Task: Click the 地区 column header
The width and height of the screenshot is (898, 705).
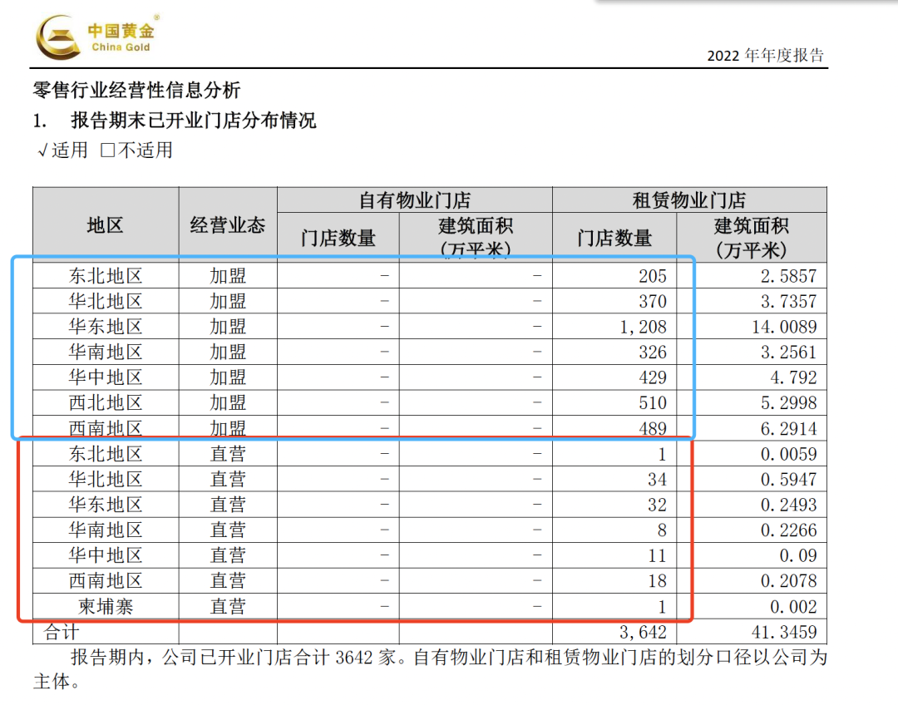Action: 105,225
